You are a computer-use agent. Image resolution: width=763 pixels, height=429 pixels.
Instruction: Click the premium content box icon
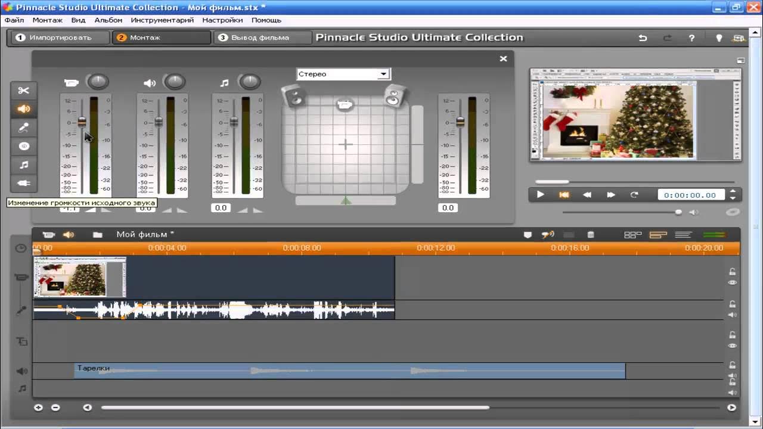(x=739, y=38)
